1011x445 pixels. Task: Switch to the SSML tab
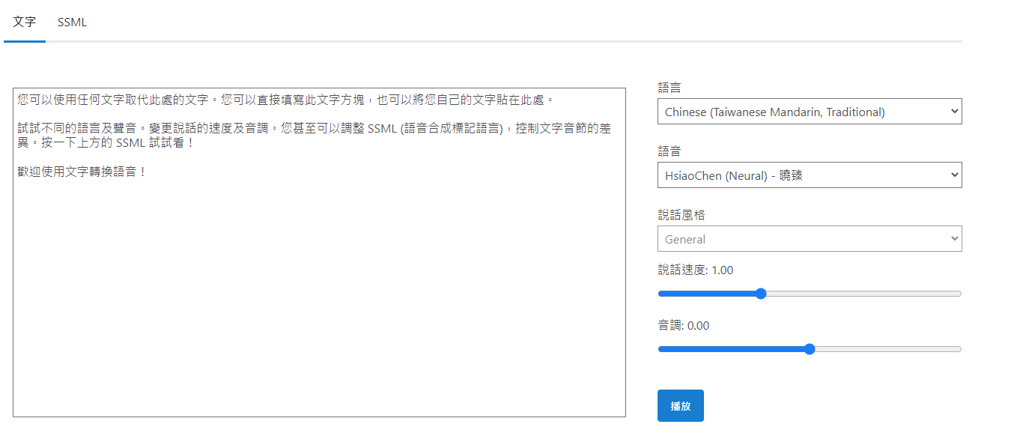[x=72, y=22]
